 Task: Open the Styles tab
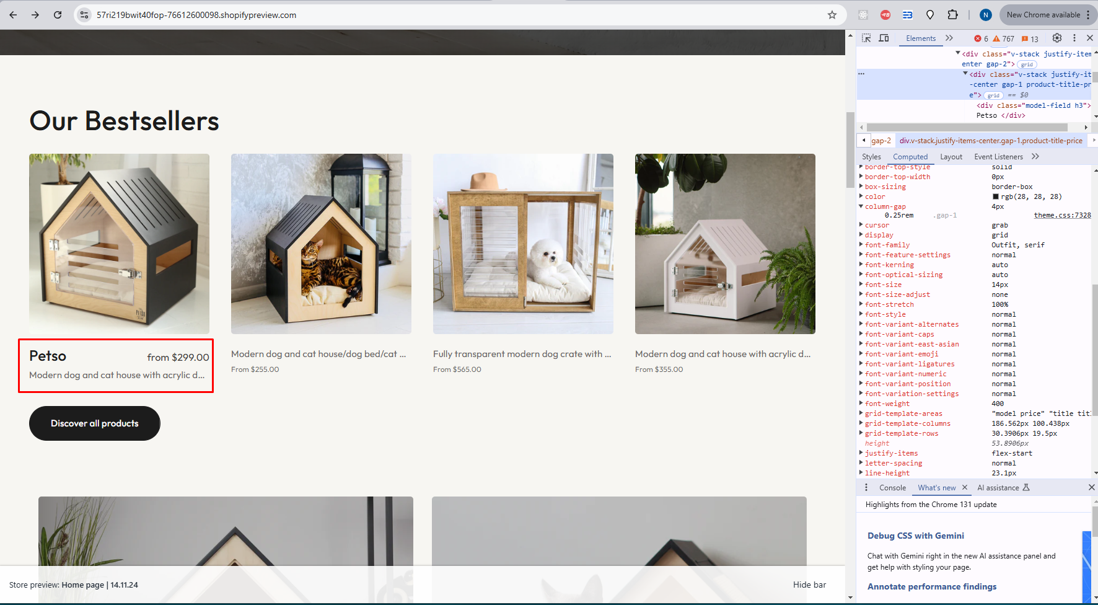tap(871, 157)
